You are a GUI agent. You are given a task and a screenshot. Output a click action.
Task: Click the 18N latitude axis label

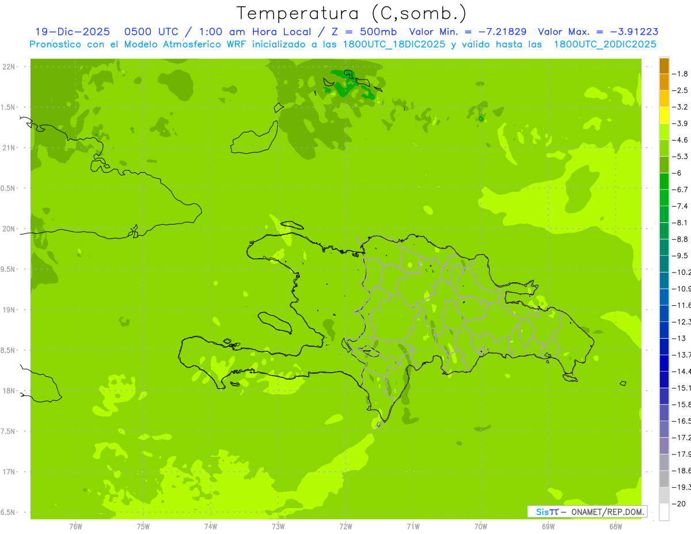(9, 391)
